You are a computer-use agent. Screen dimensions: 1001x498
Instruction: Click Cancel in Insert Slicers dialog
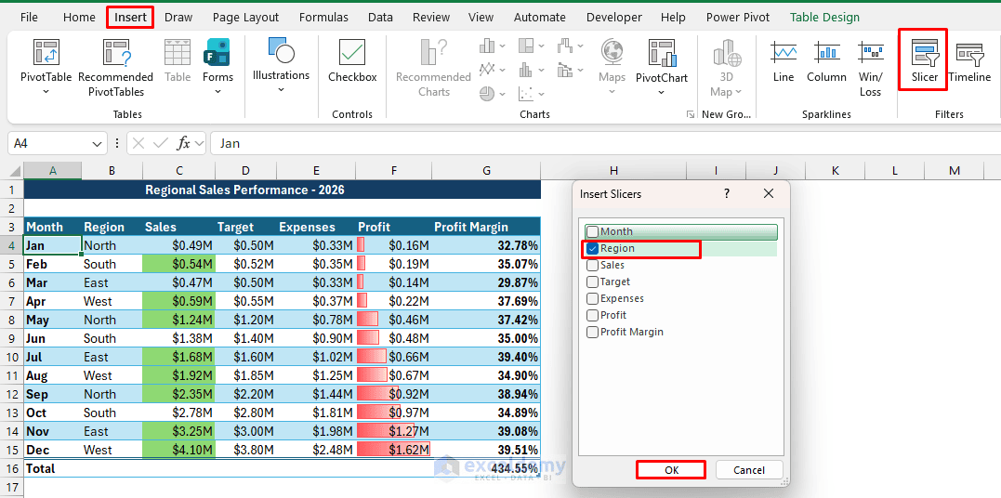click(x=749, y=470)
